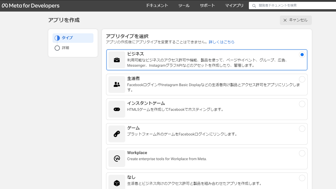Image resolution: width=336 pixels, height=189 pixels.
Task: Click the people icon for 生活者 app type
Action: [x=117, y=84]
